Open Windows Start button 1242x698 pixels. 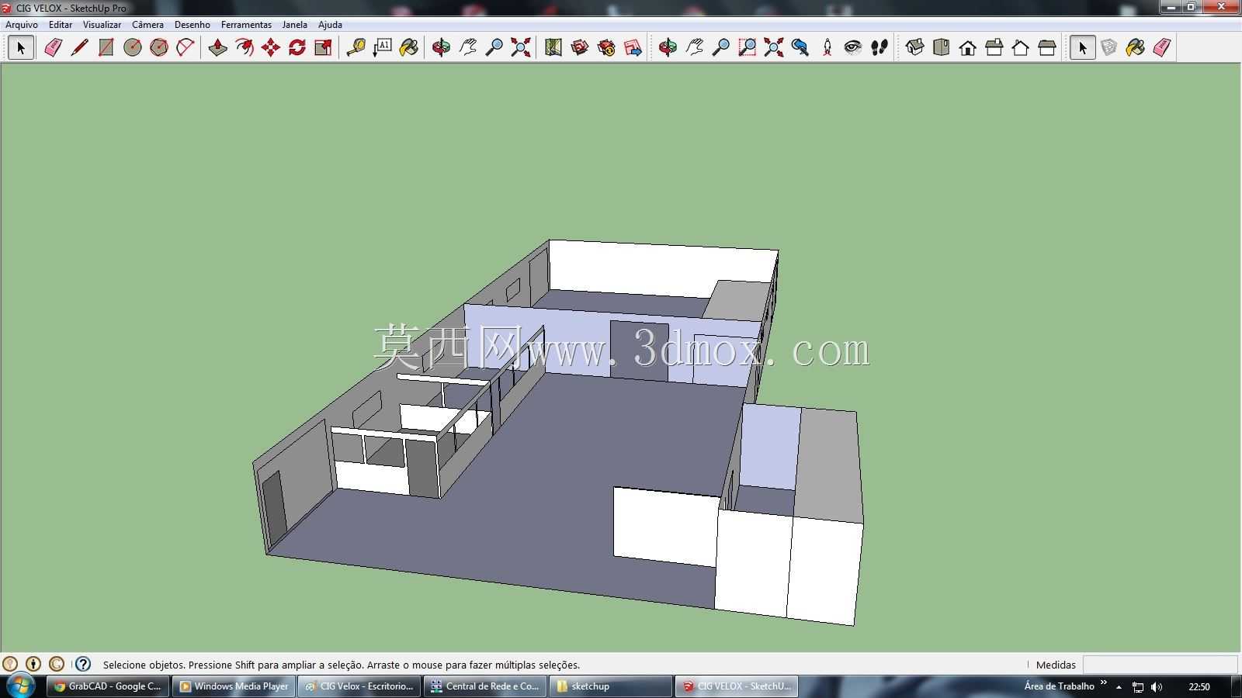(20, 686)
